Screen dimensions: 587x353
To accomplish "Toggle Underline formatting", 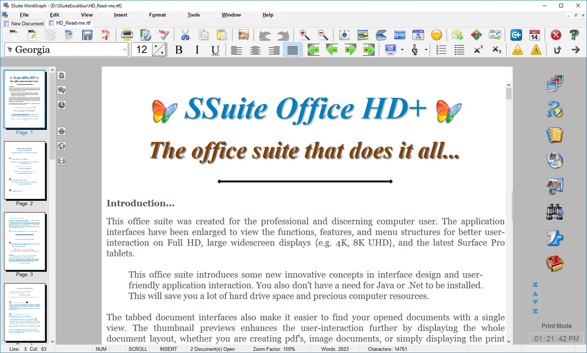I will click(x=215, y=50).
